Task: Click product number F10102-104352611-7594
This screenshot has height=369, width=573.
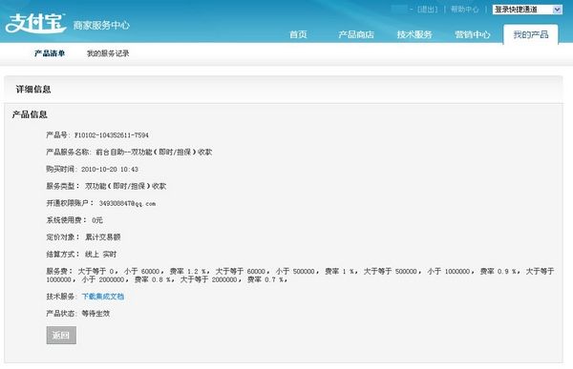Action: coord(112,135)
